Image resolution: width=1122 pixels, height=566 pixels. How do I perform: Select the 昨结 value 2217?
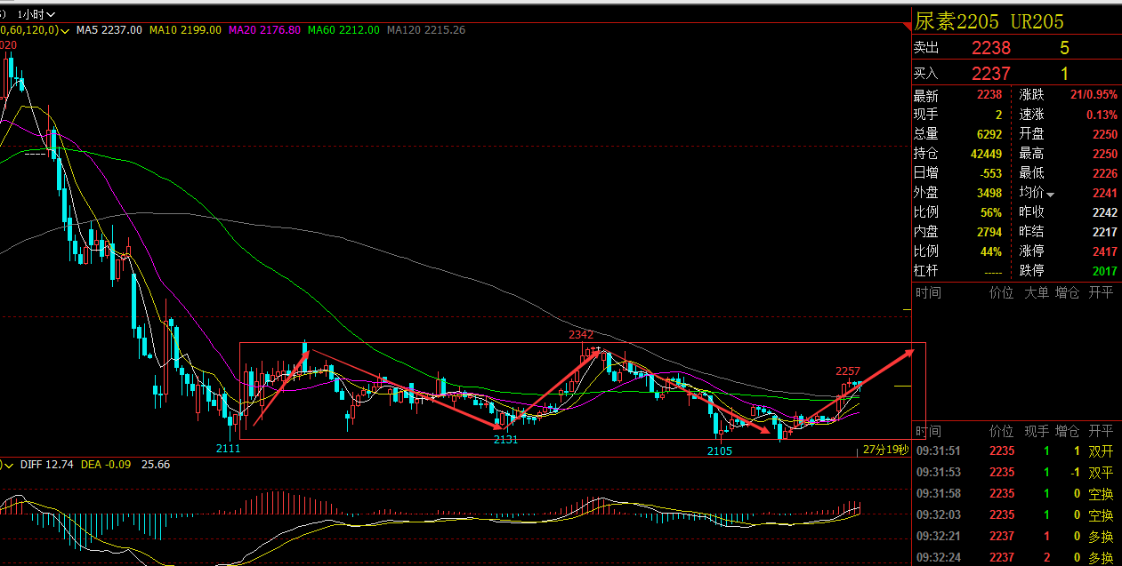pyautogui.click(x=1105, y=231)
